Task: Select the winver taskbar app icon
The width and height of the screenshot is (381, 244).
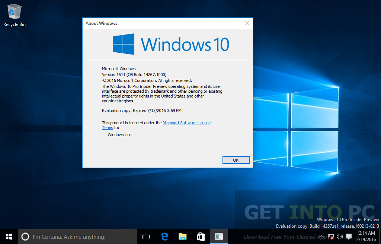Action: coord(219,237)
